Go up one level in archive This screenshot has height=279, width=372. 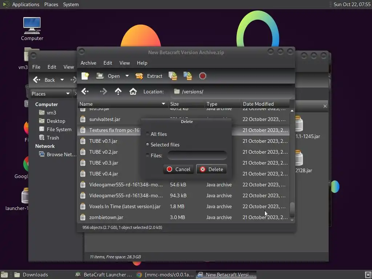[118, 91]
